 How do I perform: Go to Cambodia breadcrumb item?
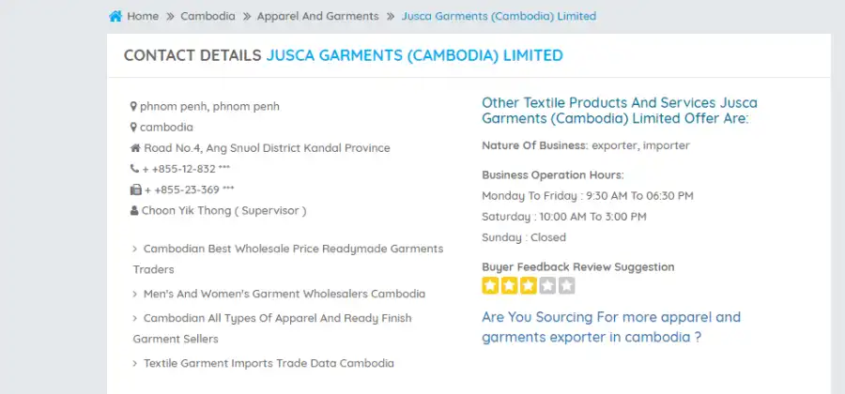coord(207,16)
